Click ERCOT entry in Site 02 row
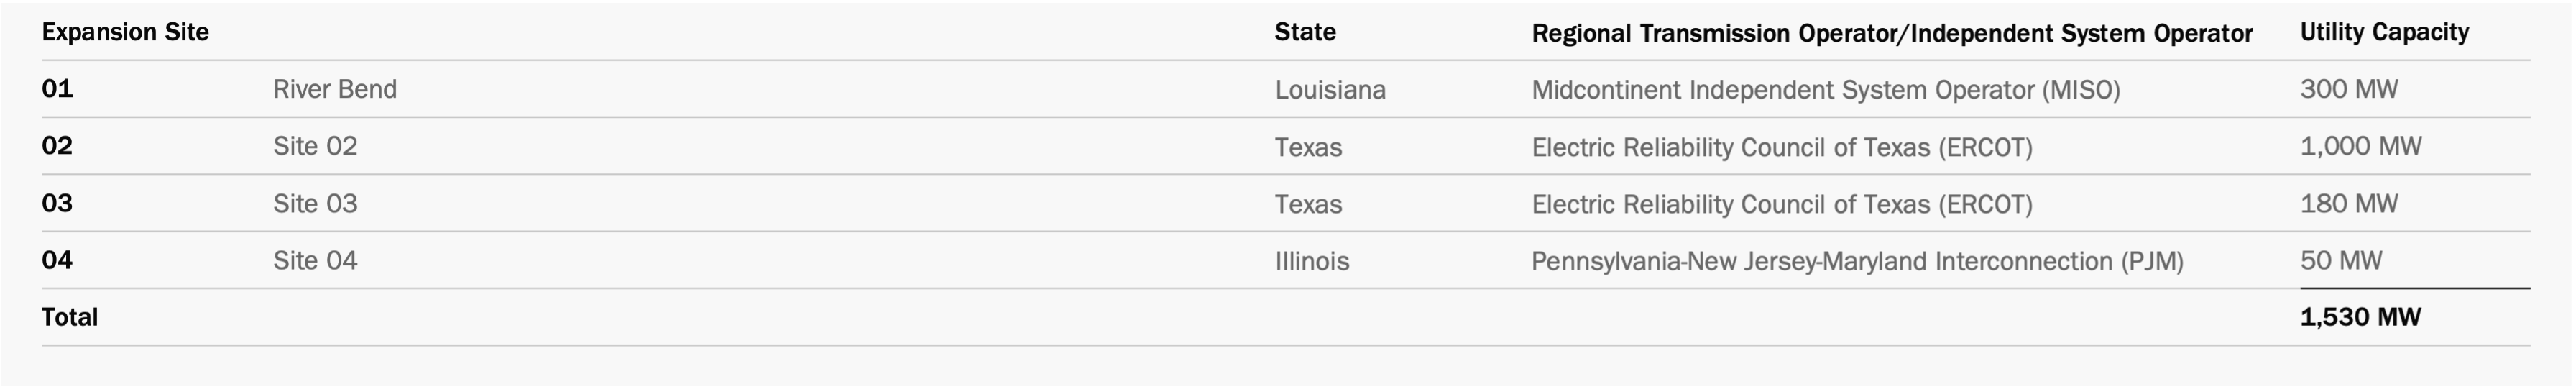The width and height of the screenshot is (2576, 392). point(1782,147)
